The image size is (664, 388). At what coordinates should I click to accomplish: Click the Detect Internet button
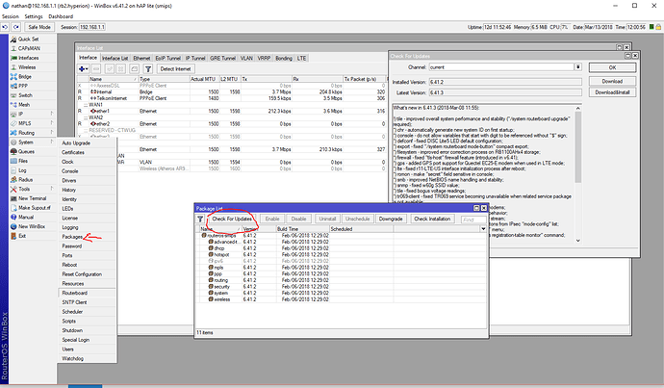point(175,69)
